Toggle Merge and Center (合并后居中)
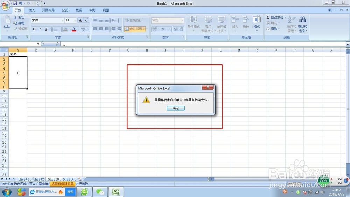This screenshot has width=350, height=197. pyautogui.click(x=135, y=29)
